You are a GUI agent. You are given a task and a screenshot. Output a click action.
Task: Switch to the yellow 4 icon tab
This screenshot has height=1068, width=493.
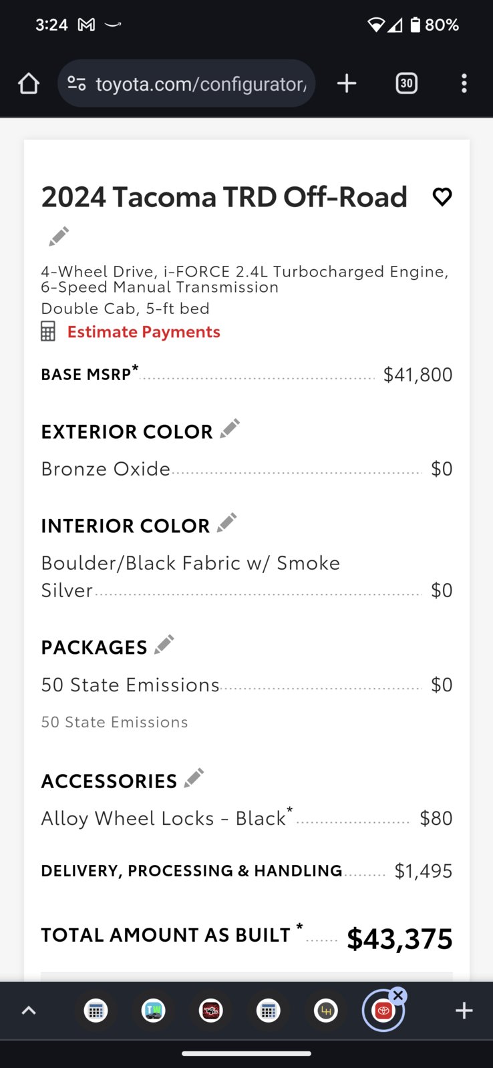[x=326, y=1011]
